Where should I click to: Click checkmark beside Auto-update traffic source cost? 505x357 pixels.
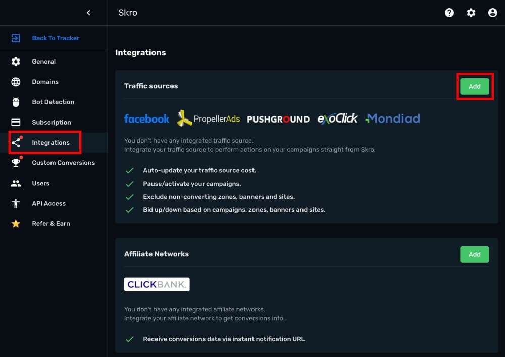click(x=129, y=170)
